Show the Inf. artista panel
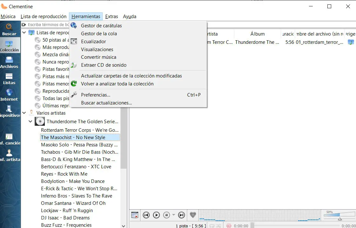The image size is (356, 228). coord(9,155)
